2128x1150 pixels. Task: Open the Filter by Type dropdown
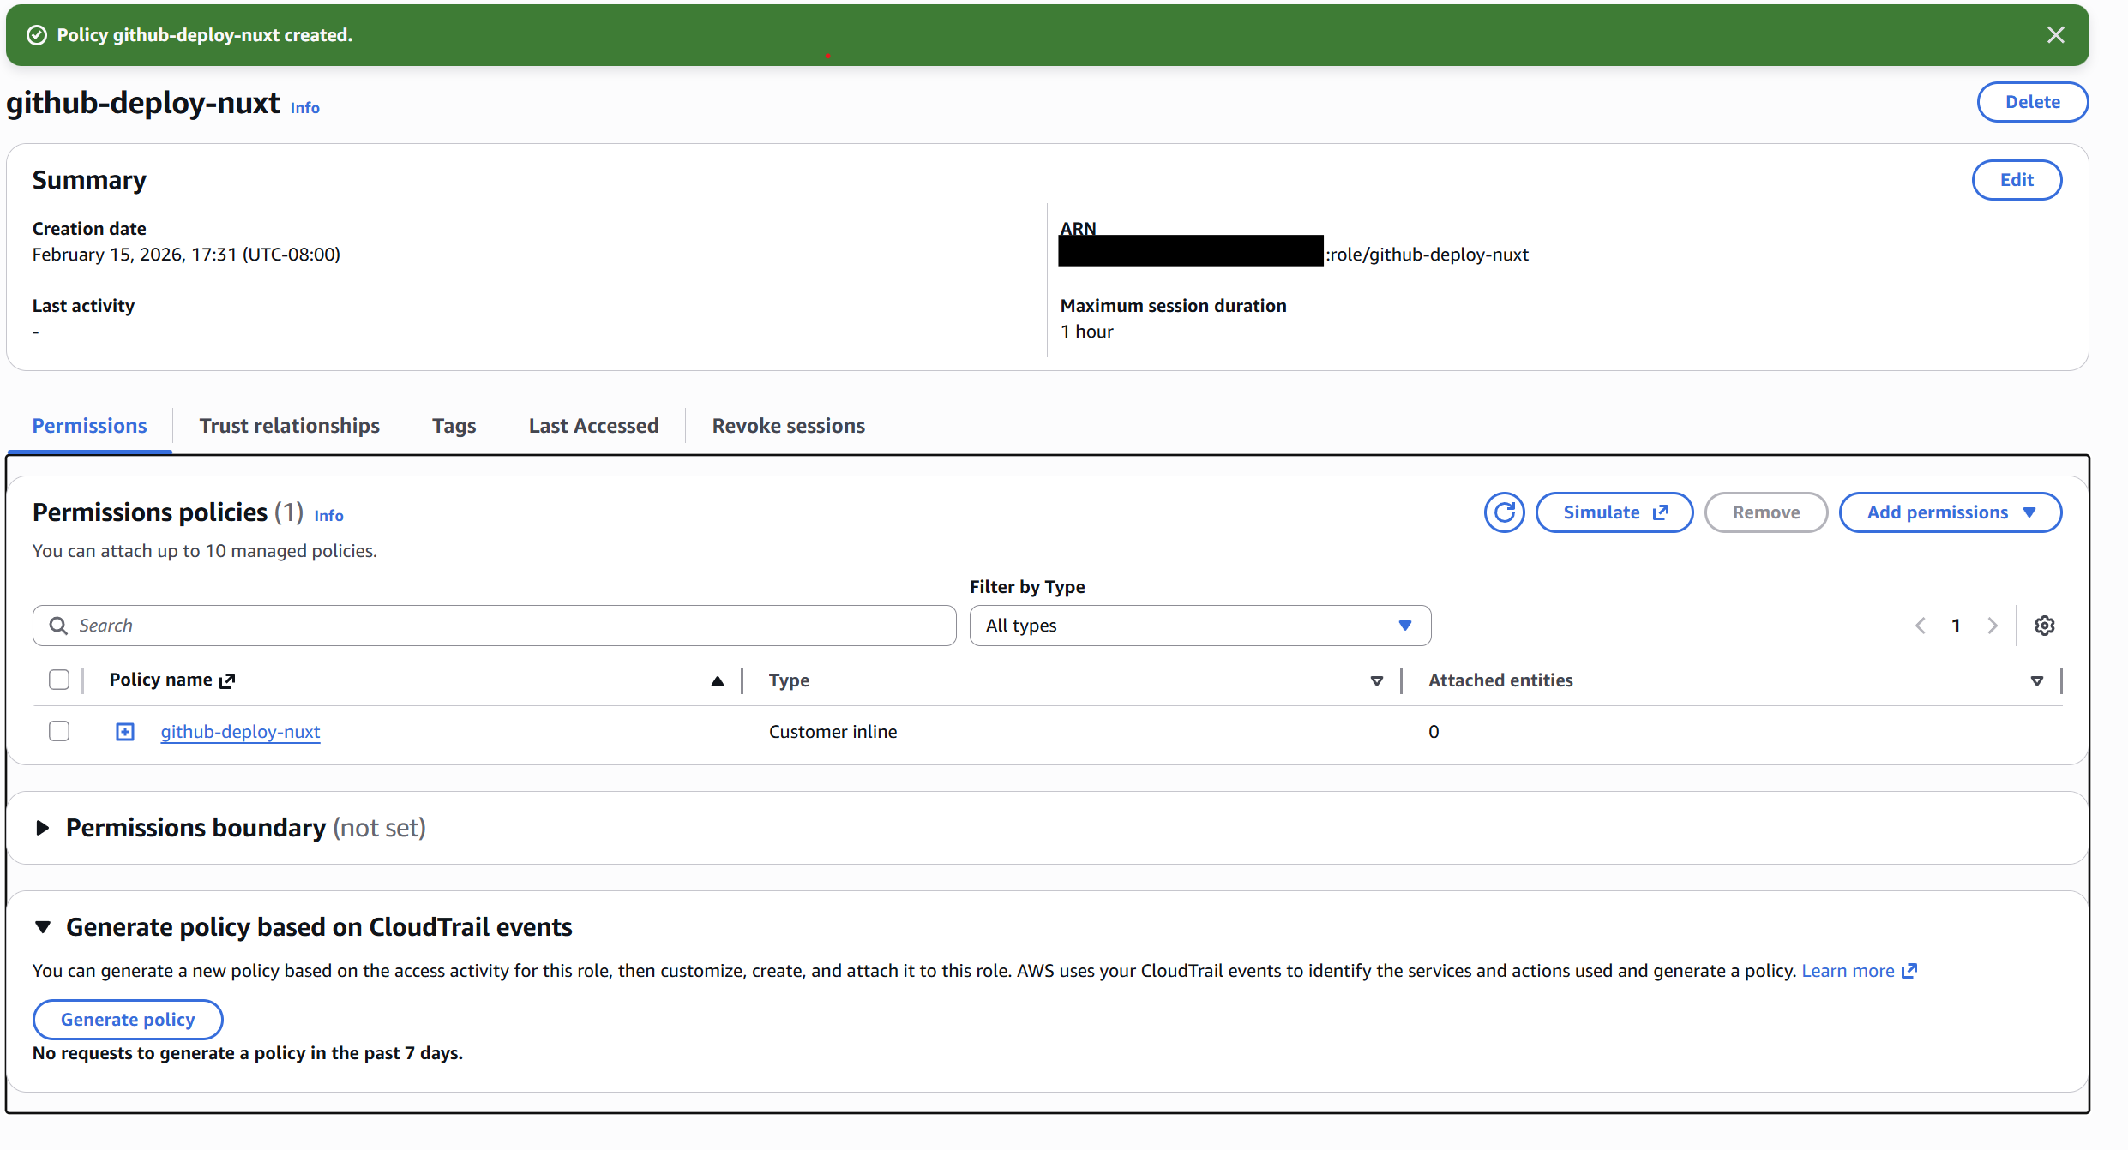pyautogui.click(x=1199, y=626)
